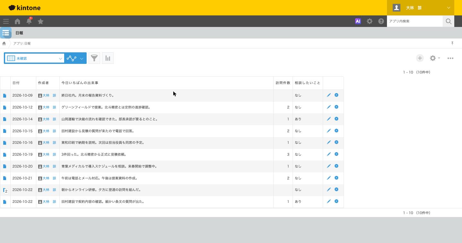Viewport: 462px width, 243px height.
Task: Click the breadcrumb home icon
Action: tap(4, 43)
